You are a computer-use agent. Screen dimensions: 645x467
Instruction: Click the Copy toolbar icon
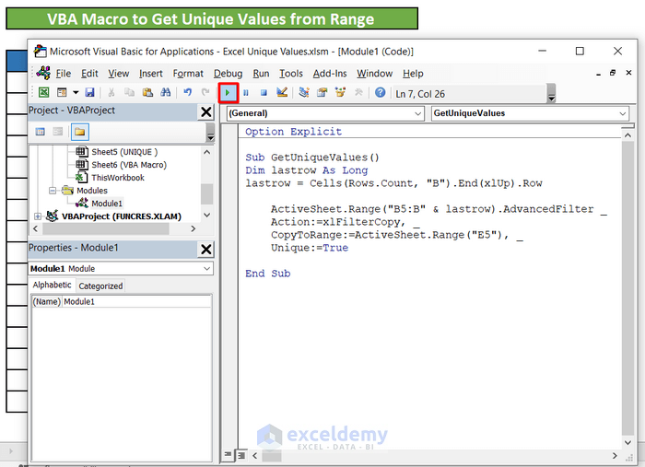(x=129, y=92)
